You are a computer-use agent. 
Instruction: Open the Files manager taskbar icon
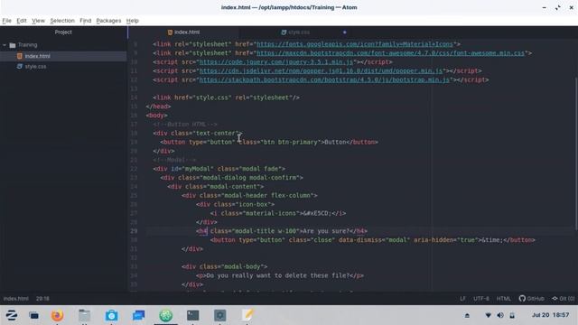tap(84, 315)
